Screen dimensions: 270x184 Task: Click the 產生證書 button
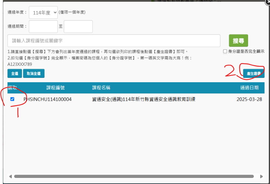(253, 73)
